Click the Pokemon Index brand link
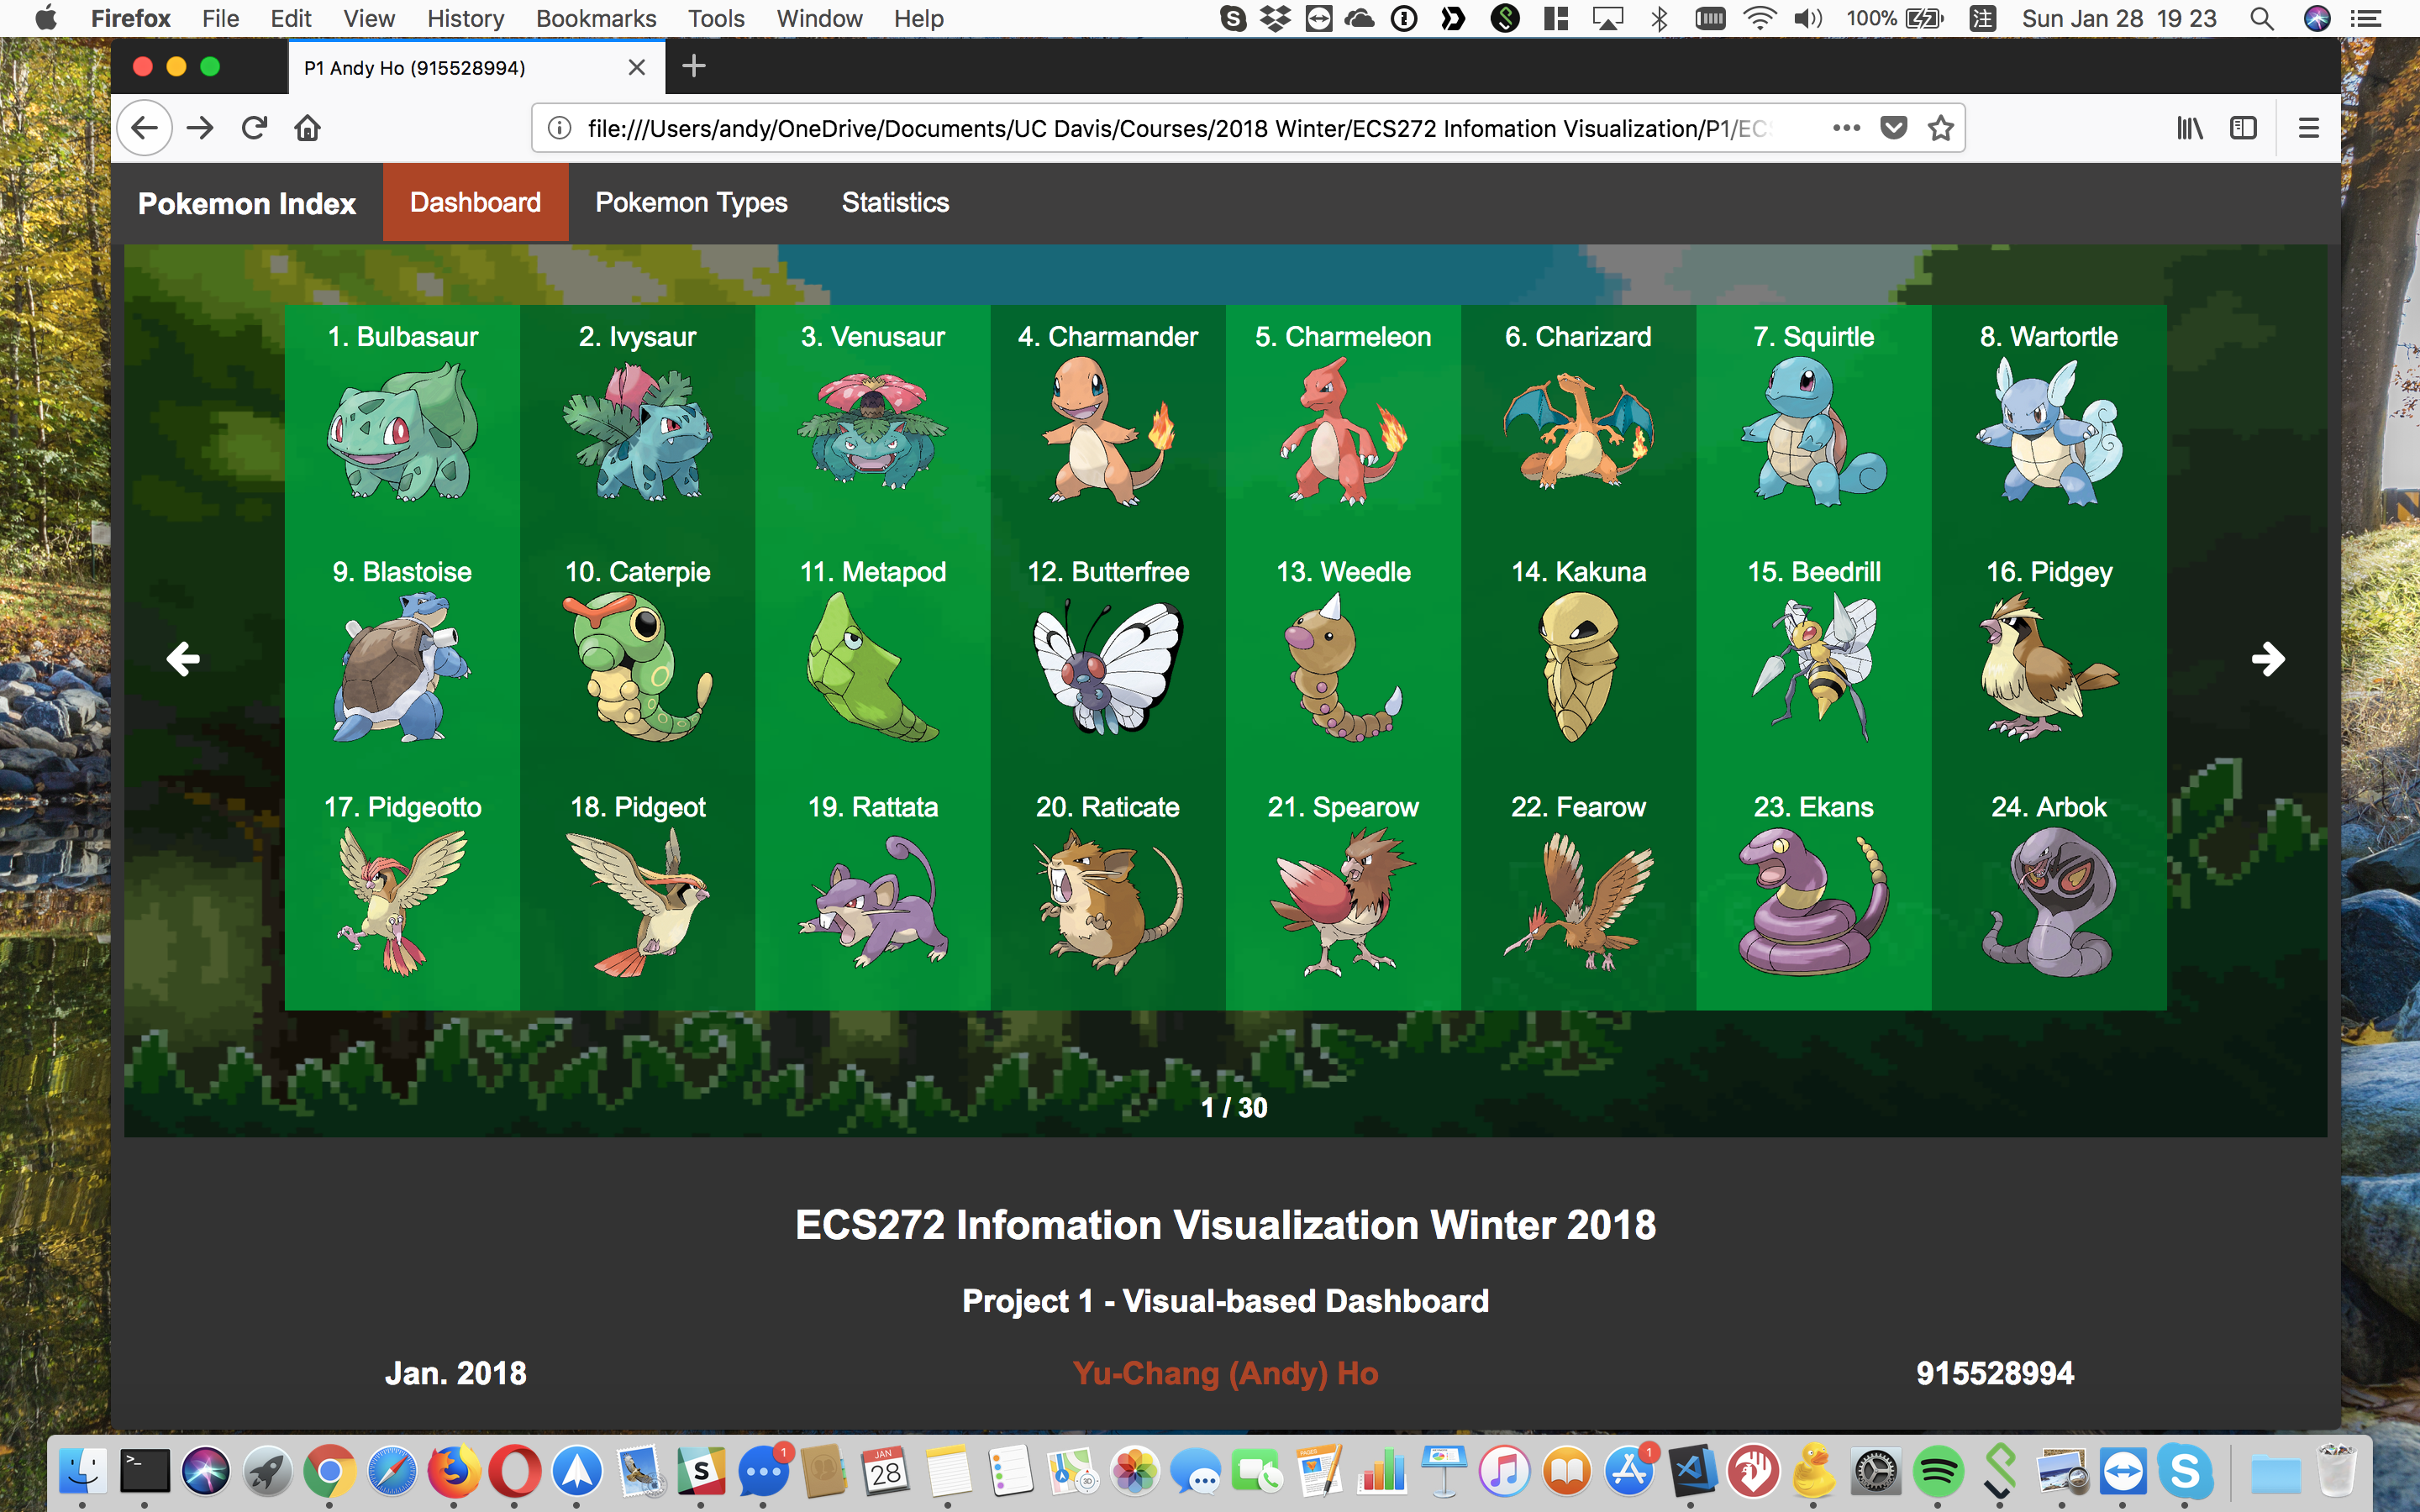The image size is (2420, 1512). click(x=246, y=203)
